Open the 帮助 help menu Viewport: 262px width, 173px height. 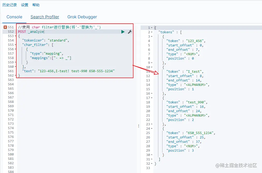(x=36, y=5)
